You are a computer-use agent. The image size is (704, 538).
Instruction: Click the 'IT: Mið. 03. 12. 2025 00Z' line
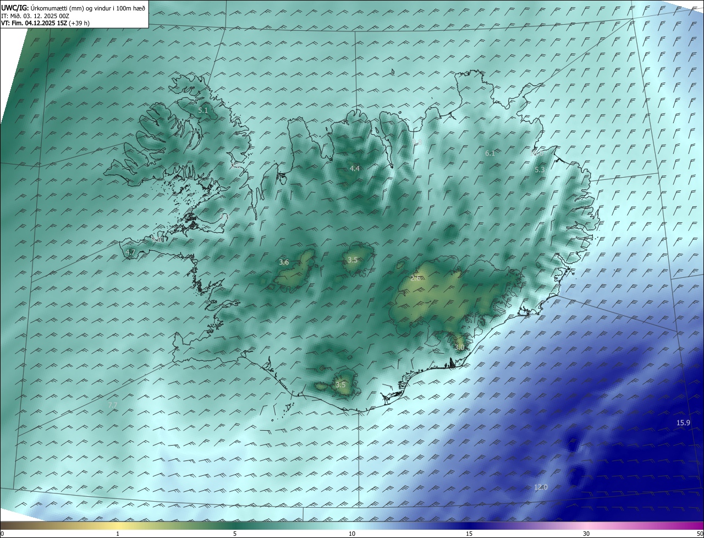point(35,16)
